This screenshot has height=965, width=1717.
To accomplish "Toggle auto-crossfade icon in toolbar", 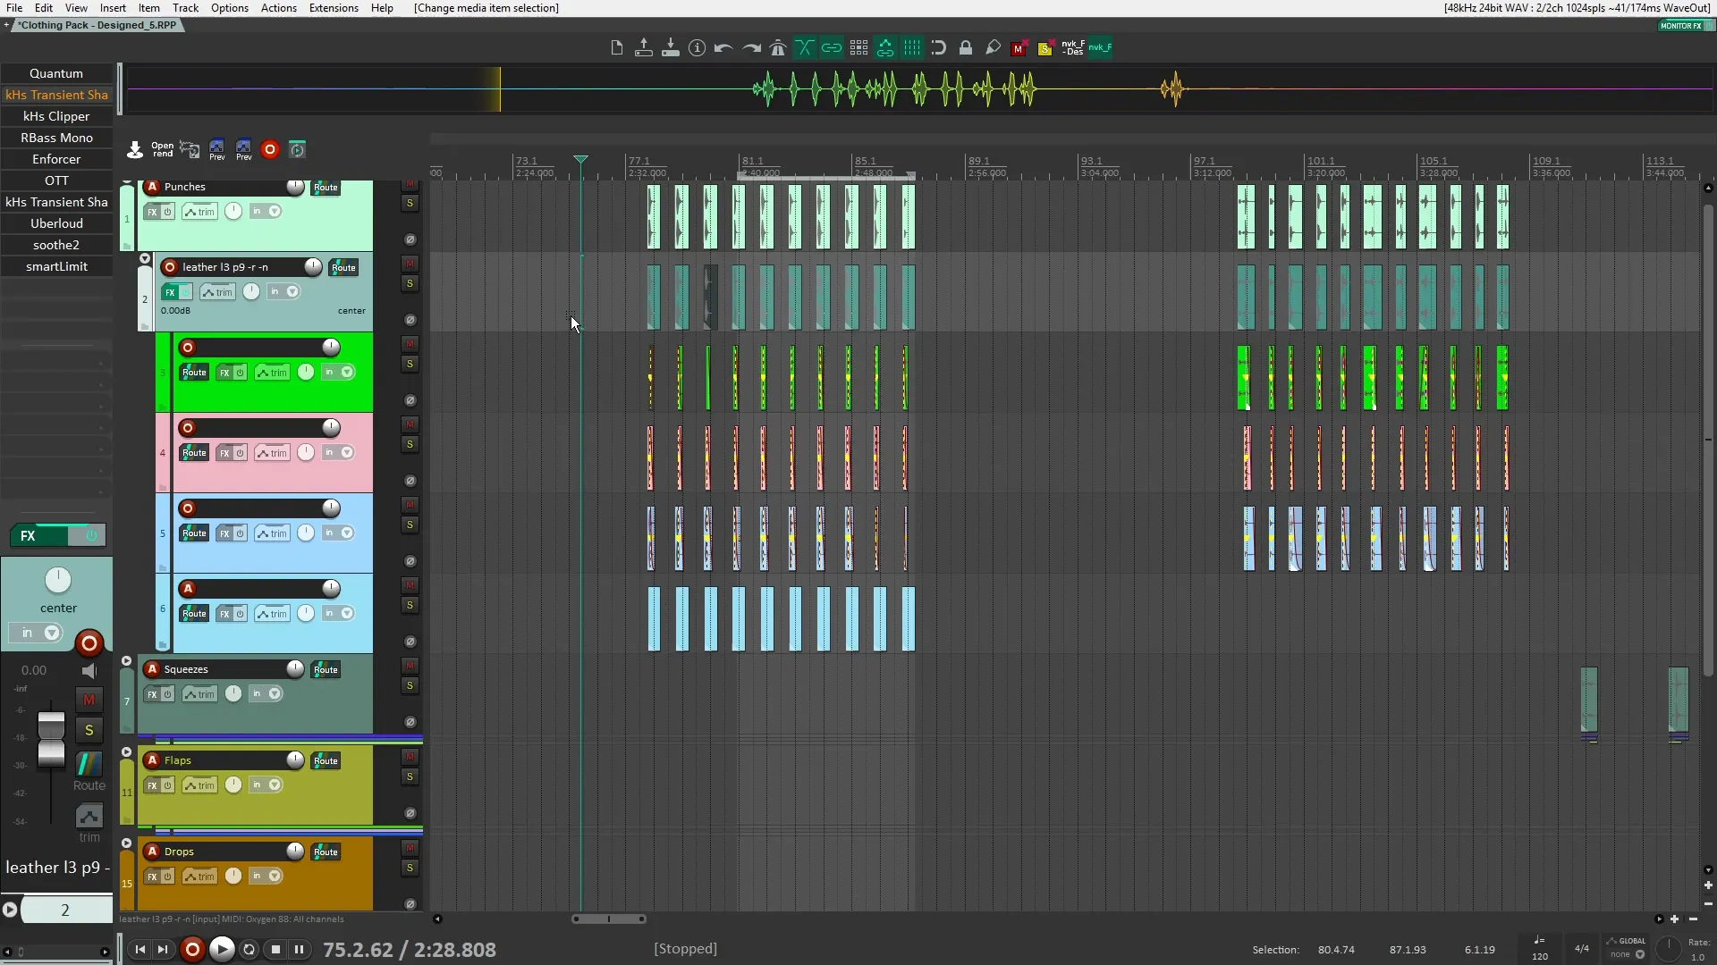I will point(805,48).
